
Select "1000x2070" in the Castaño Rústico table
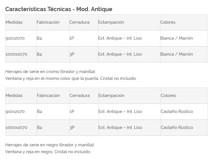pos(16,127)
